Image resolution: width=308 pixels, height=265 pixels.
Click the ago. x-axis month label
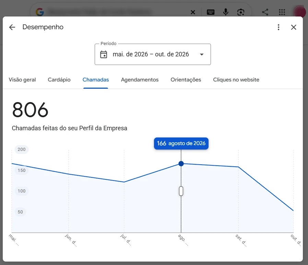[183, 240]
